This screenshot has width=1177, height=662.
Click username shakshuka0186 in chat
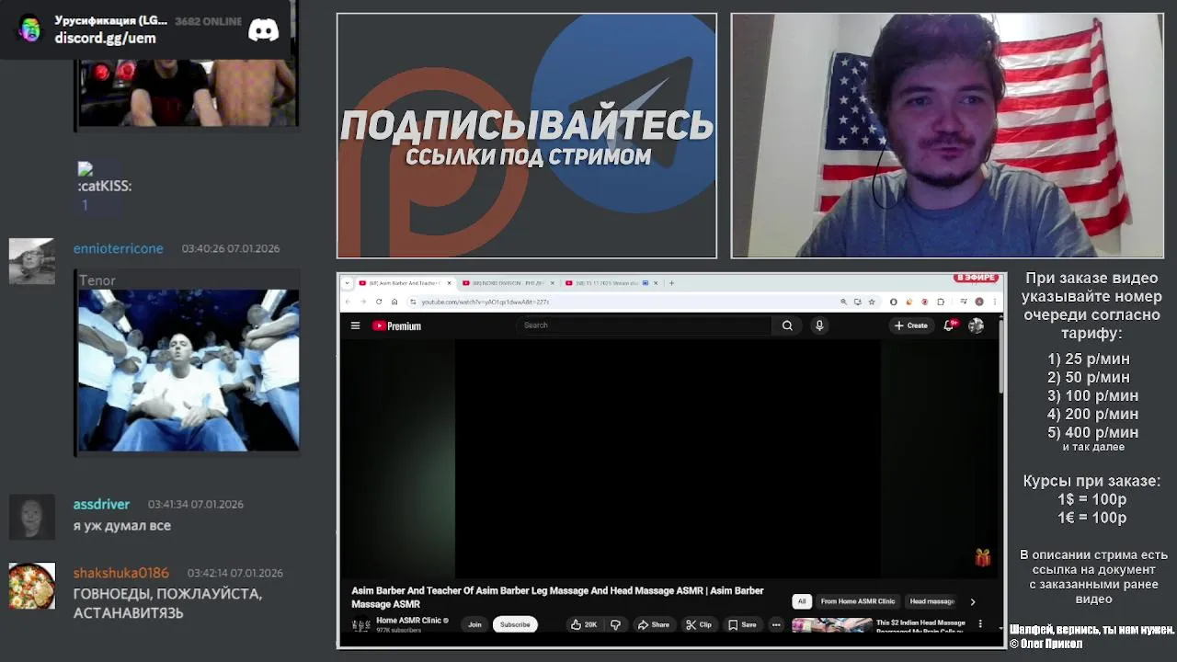pyautogui.click(x=121, y=573)
